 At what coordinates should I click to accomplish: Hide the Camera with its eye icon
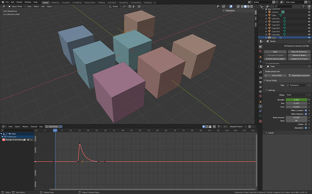(x=309, y=12)
